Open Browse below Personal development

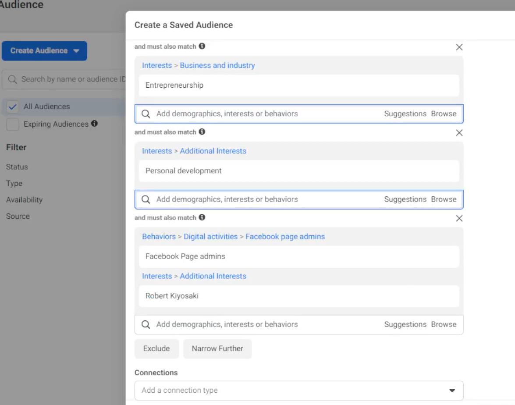pos(444,199)
